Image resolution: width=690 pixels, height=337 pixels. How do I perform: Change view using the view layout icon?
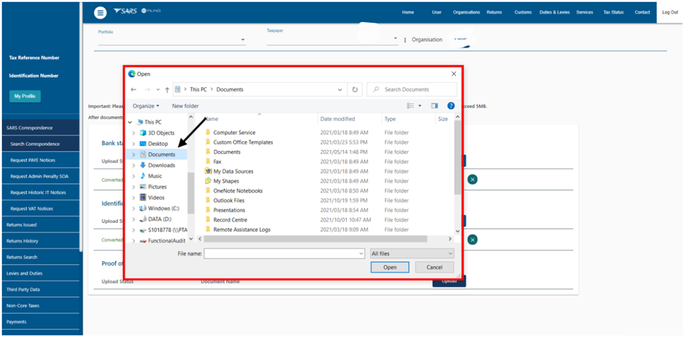click(411, 106)
